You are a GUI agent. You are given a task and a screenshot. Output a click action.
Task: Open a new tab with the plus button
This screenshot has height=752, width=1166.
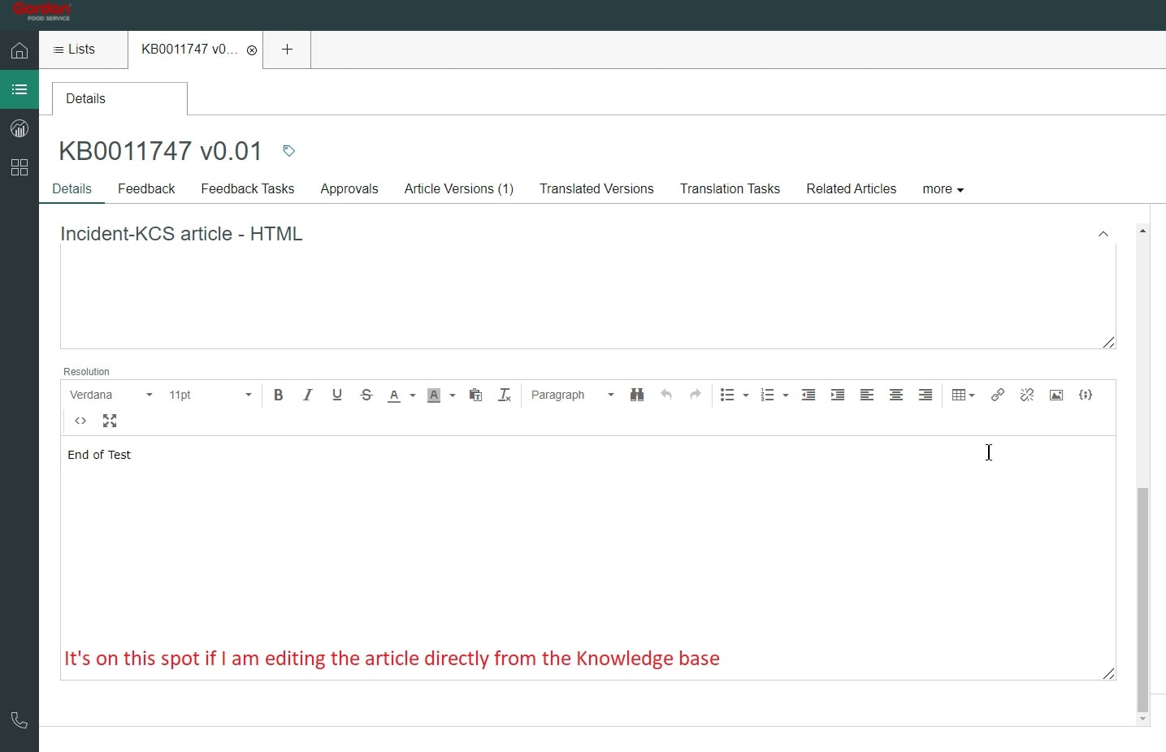click(286, 50)
